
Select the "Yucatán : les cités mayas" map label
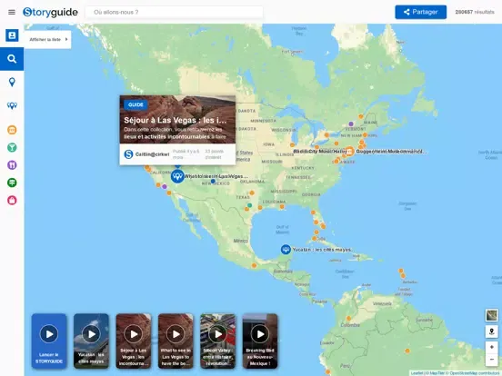(x=323, y=250)
